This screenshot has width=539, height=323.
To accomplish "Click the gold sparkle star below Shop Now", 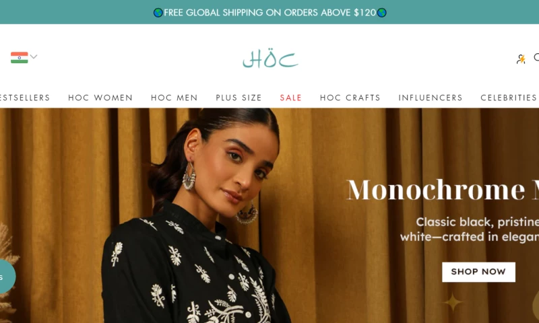I will (452, 302).
